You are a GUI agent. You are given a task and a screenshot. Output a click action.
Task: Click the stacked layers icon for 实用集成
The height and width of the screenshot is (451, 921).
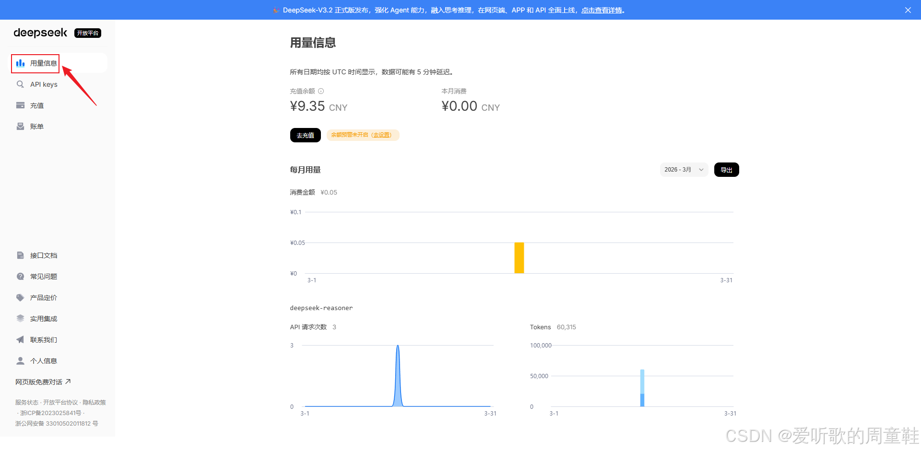click(x=20, y=319)
